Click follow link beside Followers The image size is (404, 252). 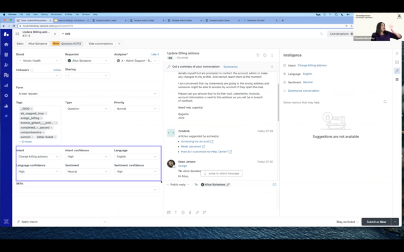(57, 70)
